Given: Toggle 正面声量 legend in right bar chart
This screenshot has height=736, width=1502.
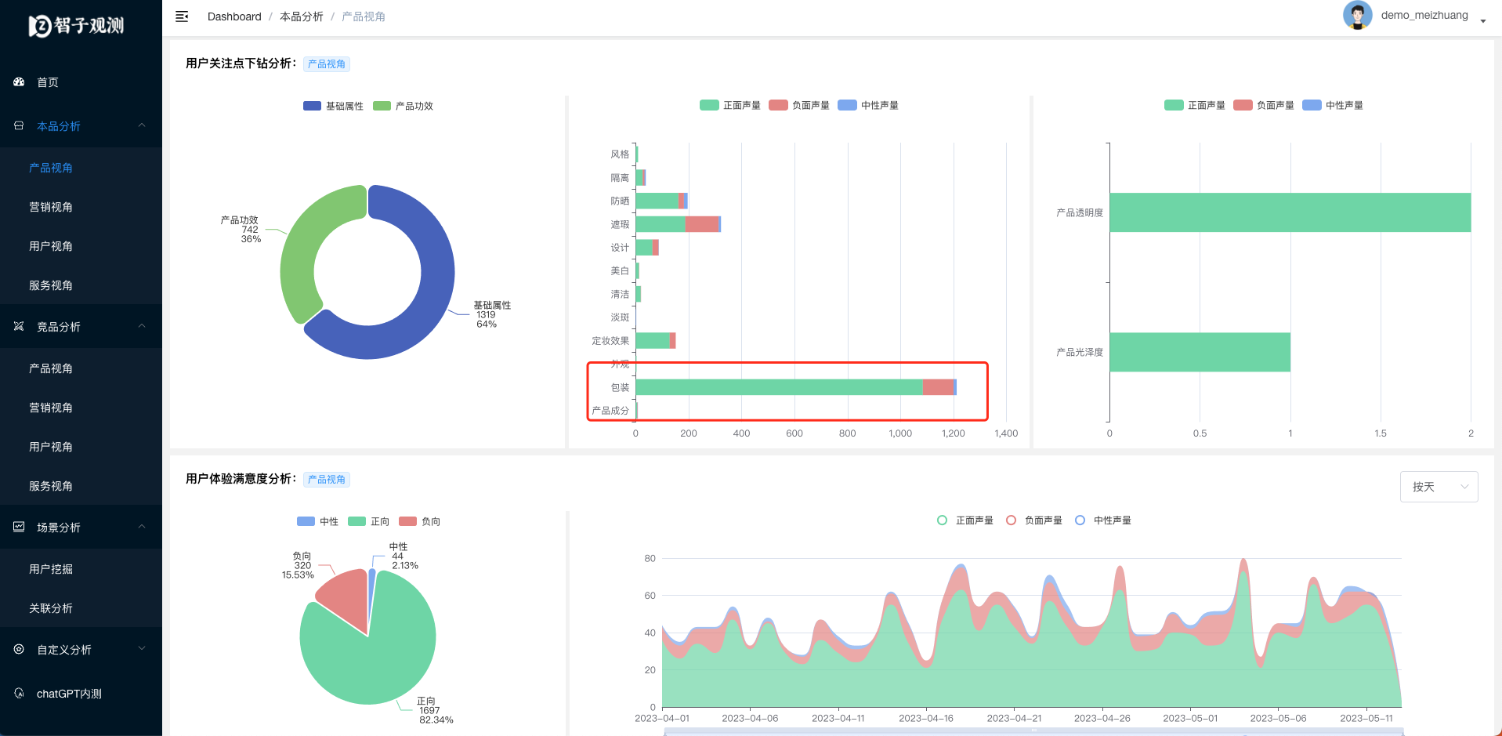Looking at the screenshot, I should coord(1195,105).
